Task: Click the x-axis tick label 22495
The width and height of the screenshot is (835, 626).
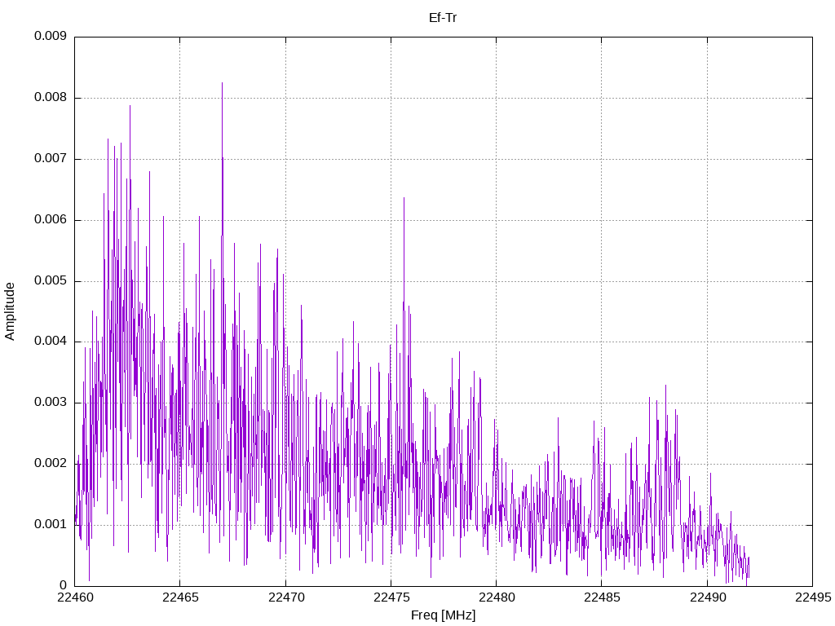Action: tap(813, 597)
